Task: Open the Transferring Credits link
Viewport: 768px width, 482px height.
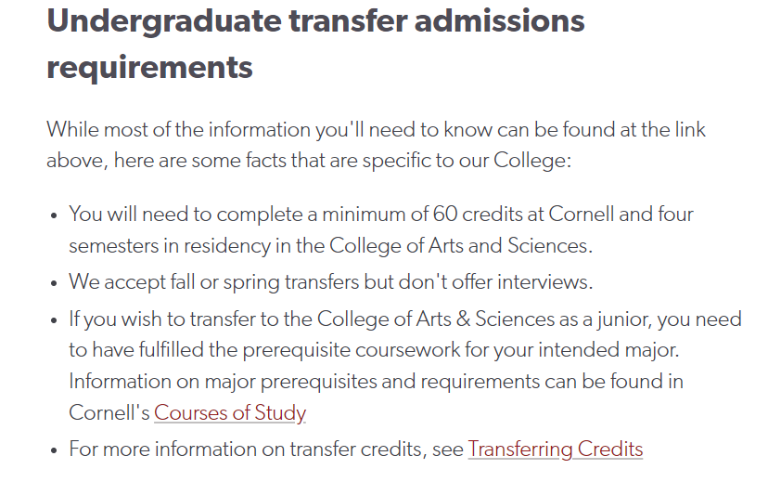Action: click(x=556, y=449)
